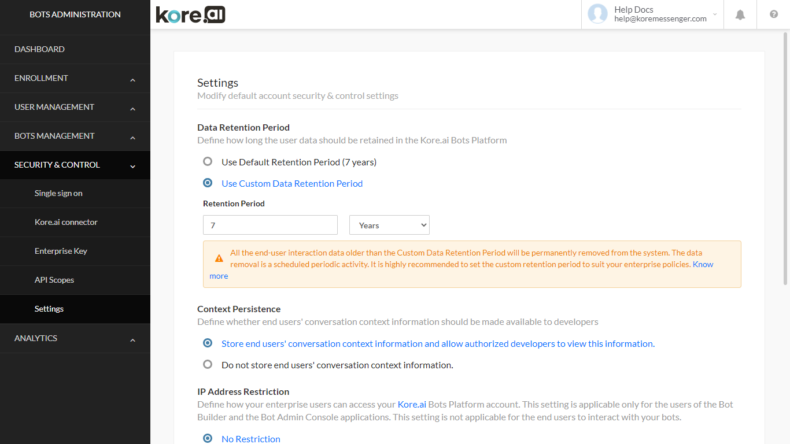Open the notifications bell icon
Screen dimensions: 790x444
pos(740,14)
